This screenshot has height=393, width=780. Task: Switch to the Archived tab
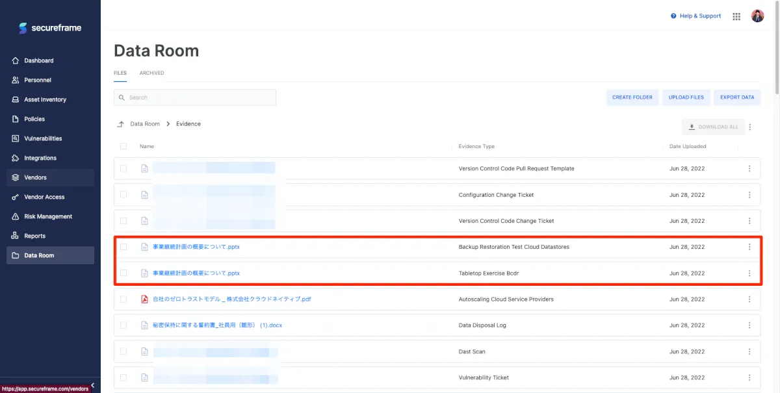pyautogui.click(x=151, y=73)
